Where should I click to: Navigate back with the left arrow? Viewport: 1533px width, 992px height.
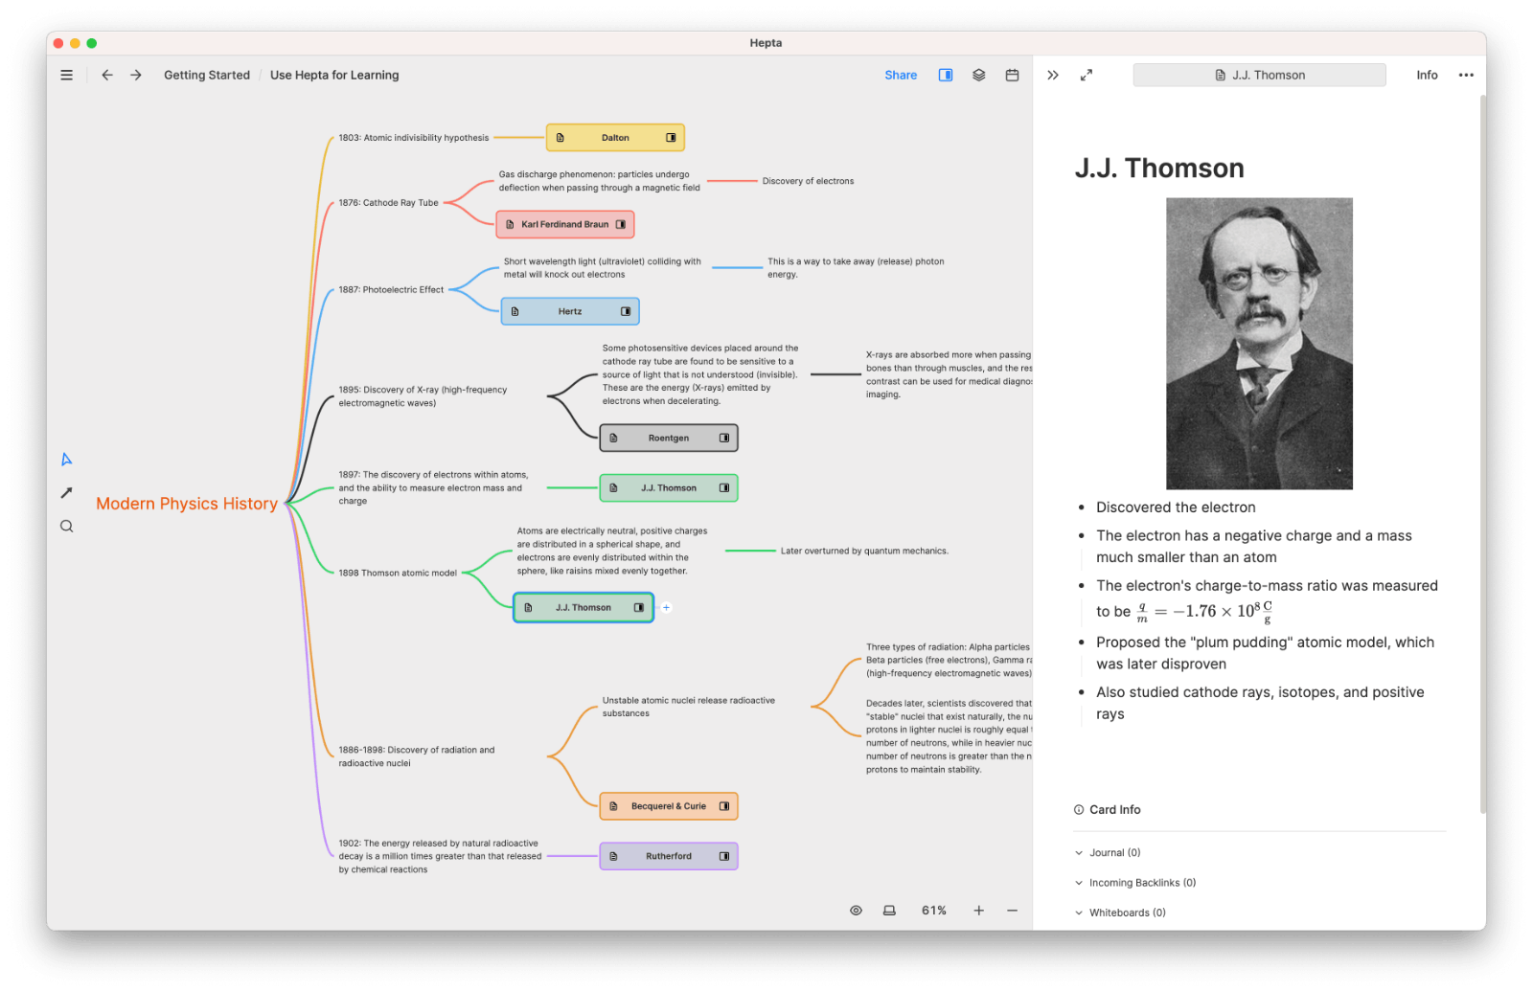pos(107,75)
